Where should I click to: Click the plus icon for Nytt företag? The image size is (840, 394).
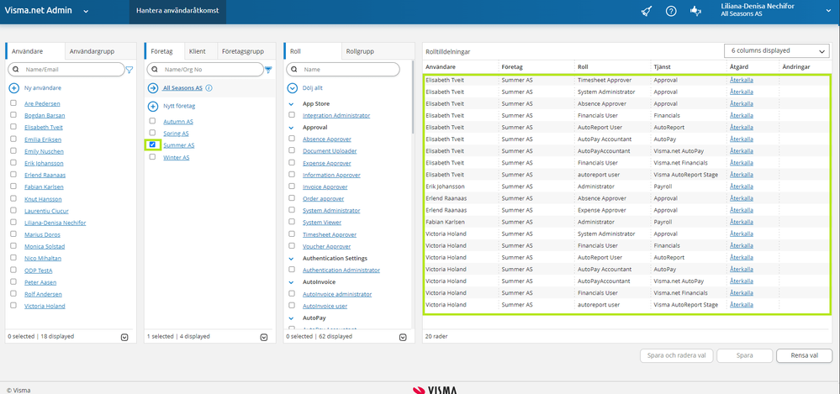[153, 107]
